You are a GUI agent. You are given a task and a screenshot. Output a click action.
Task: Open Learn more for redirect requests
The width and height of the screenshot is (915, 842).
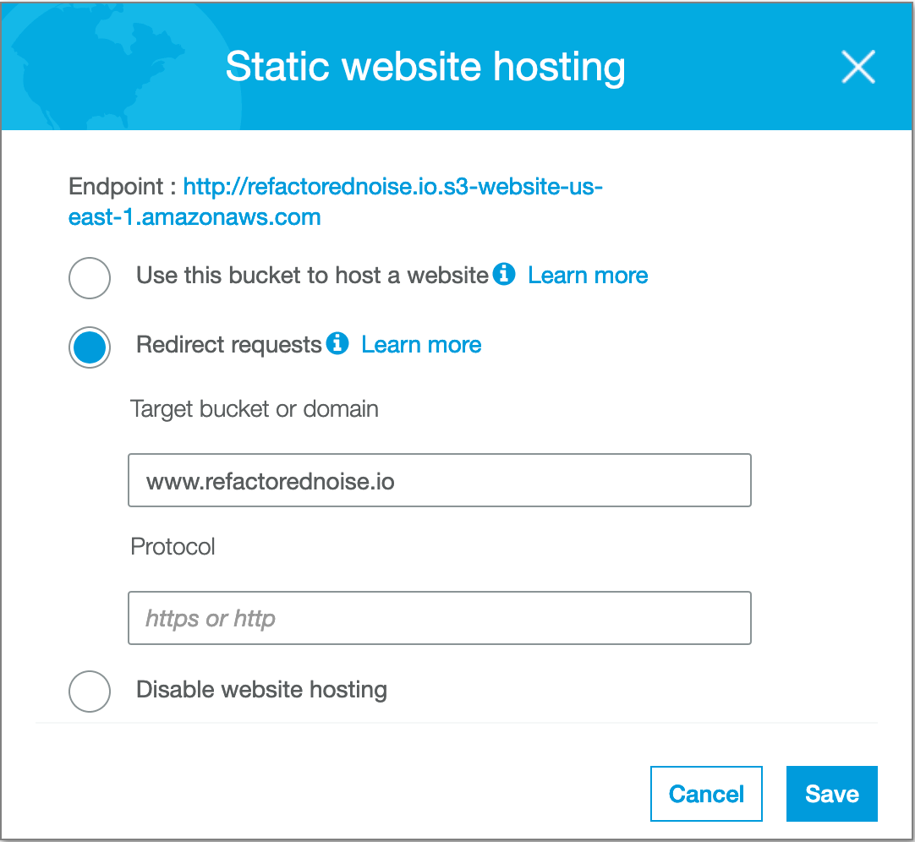[420, 344]
